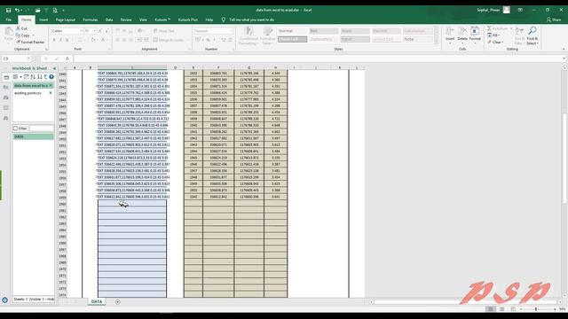Click sort sheets ascending icon in pane

(x=33, y=77)
